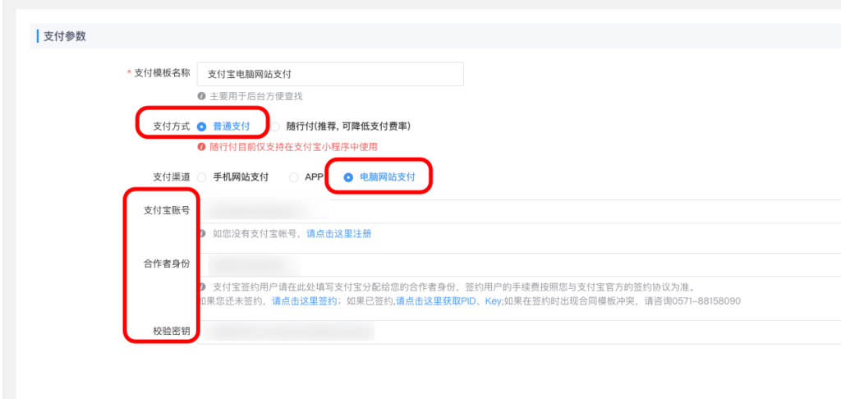The height and width of the screenshot is (399, 841).
Task: Click red warning icon beside 随行付目前仅支持
Action: [202, 146]
